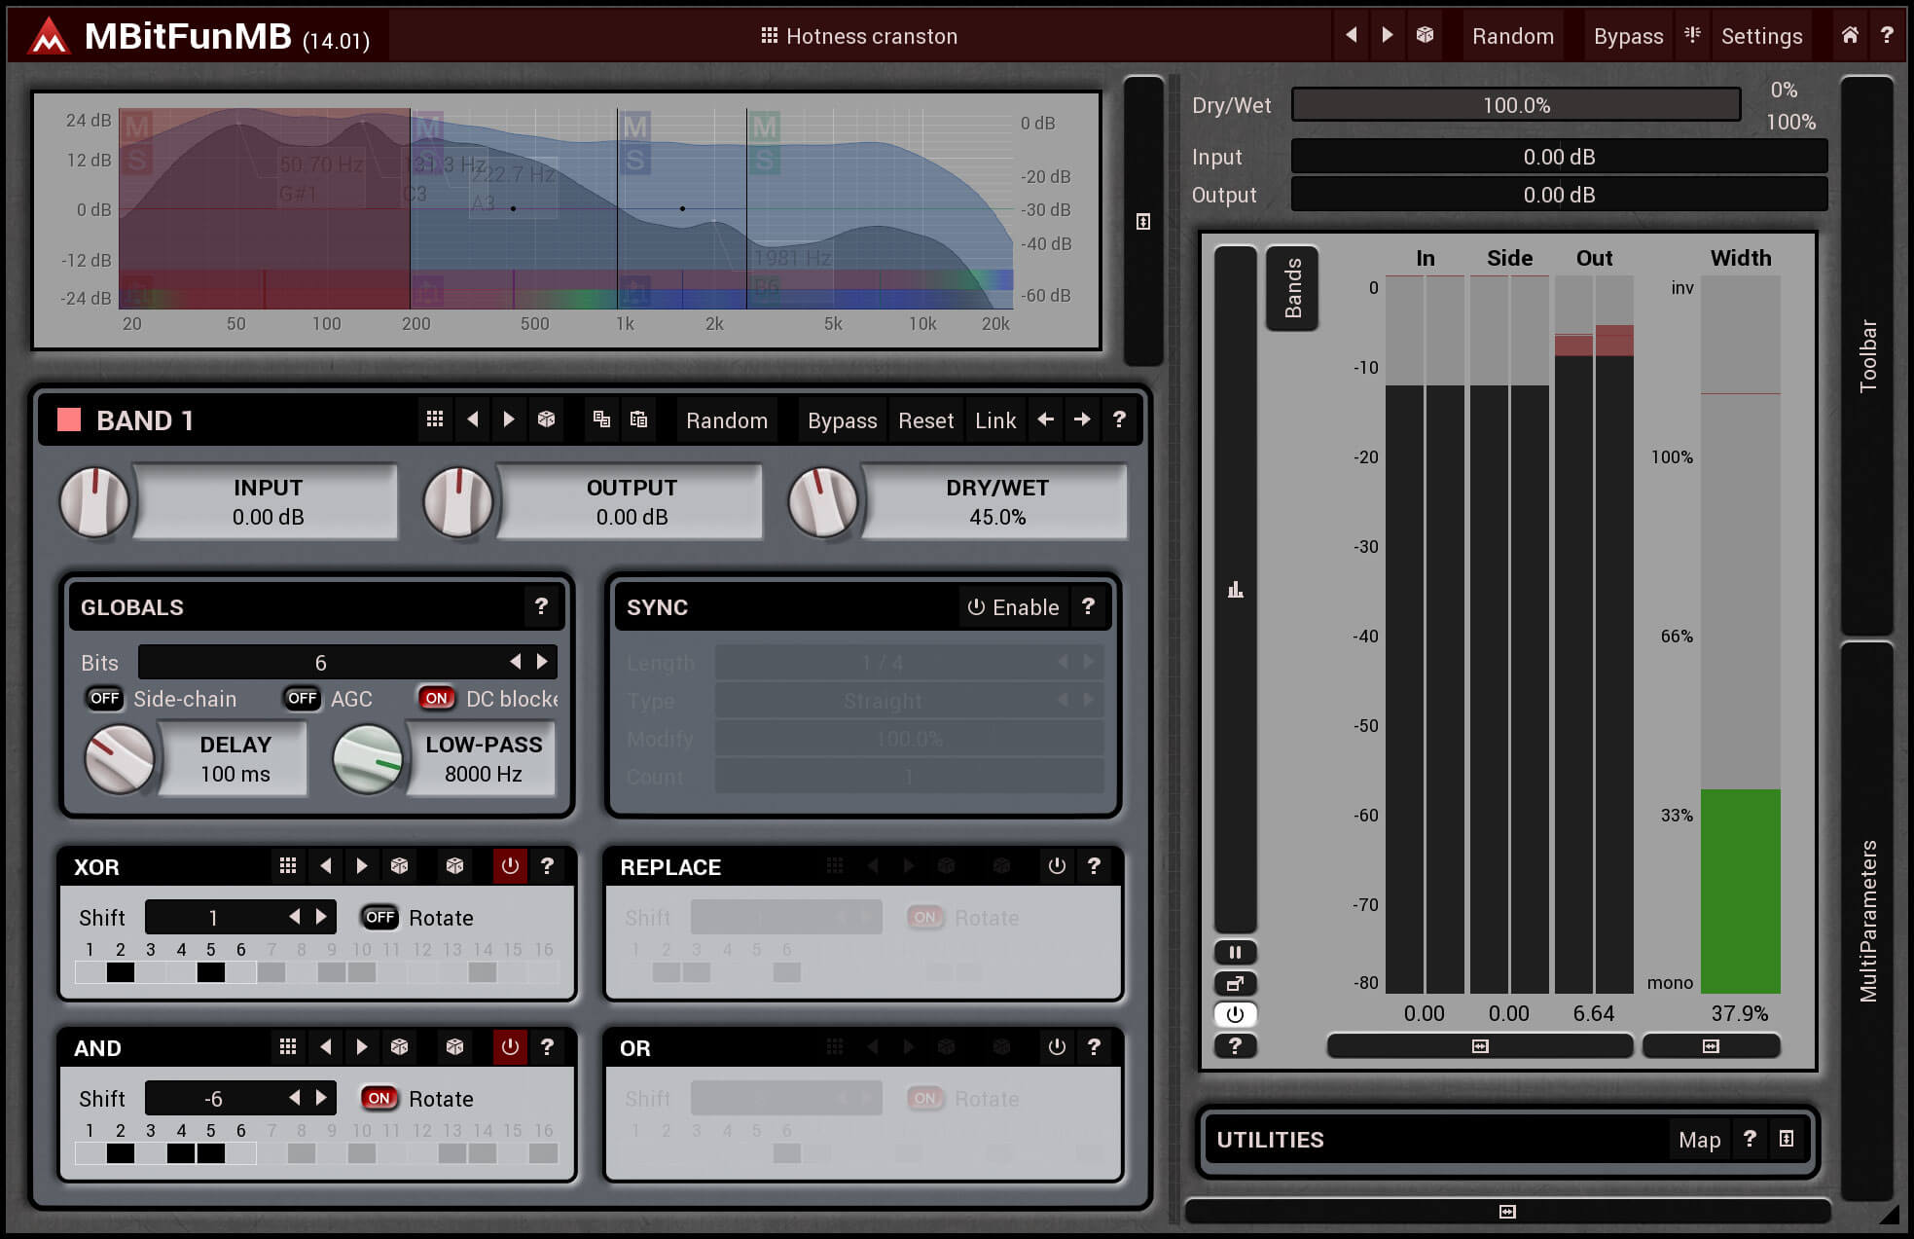Screen dimensions: 1914x1239
Task: Toggle AGC OFF switch
Action: 302,698
